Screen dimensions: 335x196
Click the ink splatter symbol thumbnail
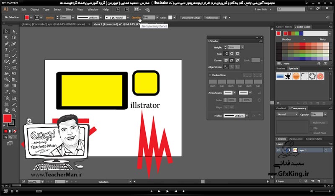(288, 76)
